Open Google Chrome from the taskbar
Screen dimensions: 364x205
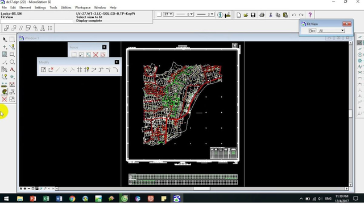[x=72, y=199]
